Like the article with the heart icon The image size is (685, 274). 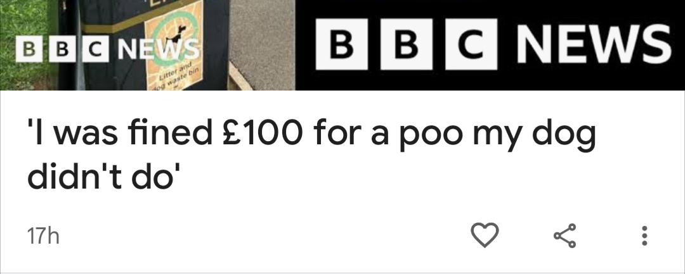485,235
